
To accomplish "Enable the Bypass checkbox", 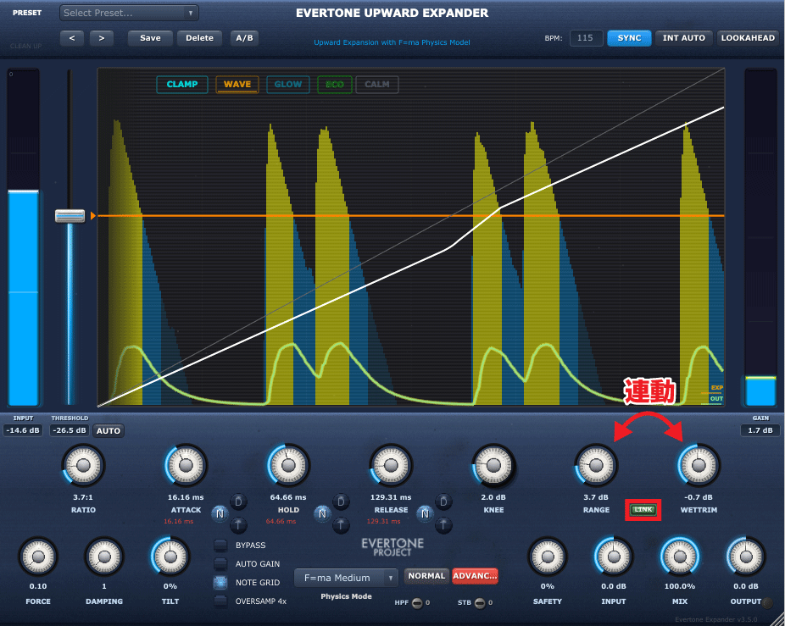I will 220,546.
